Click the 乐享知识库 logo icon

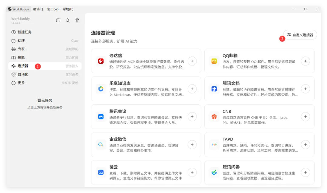pos(101,89)
